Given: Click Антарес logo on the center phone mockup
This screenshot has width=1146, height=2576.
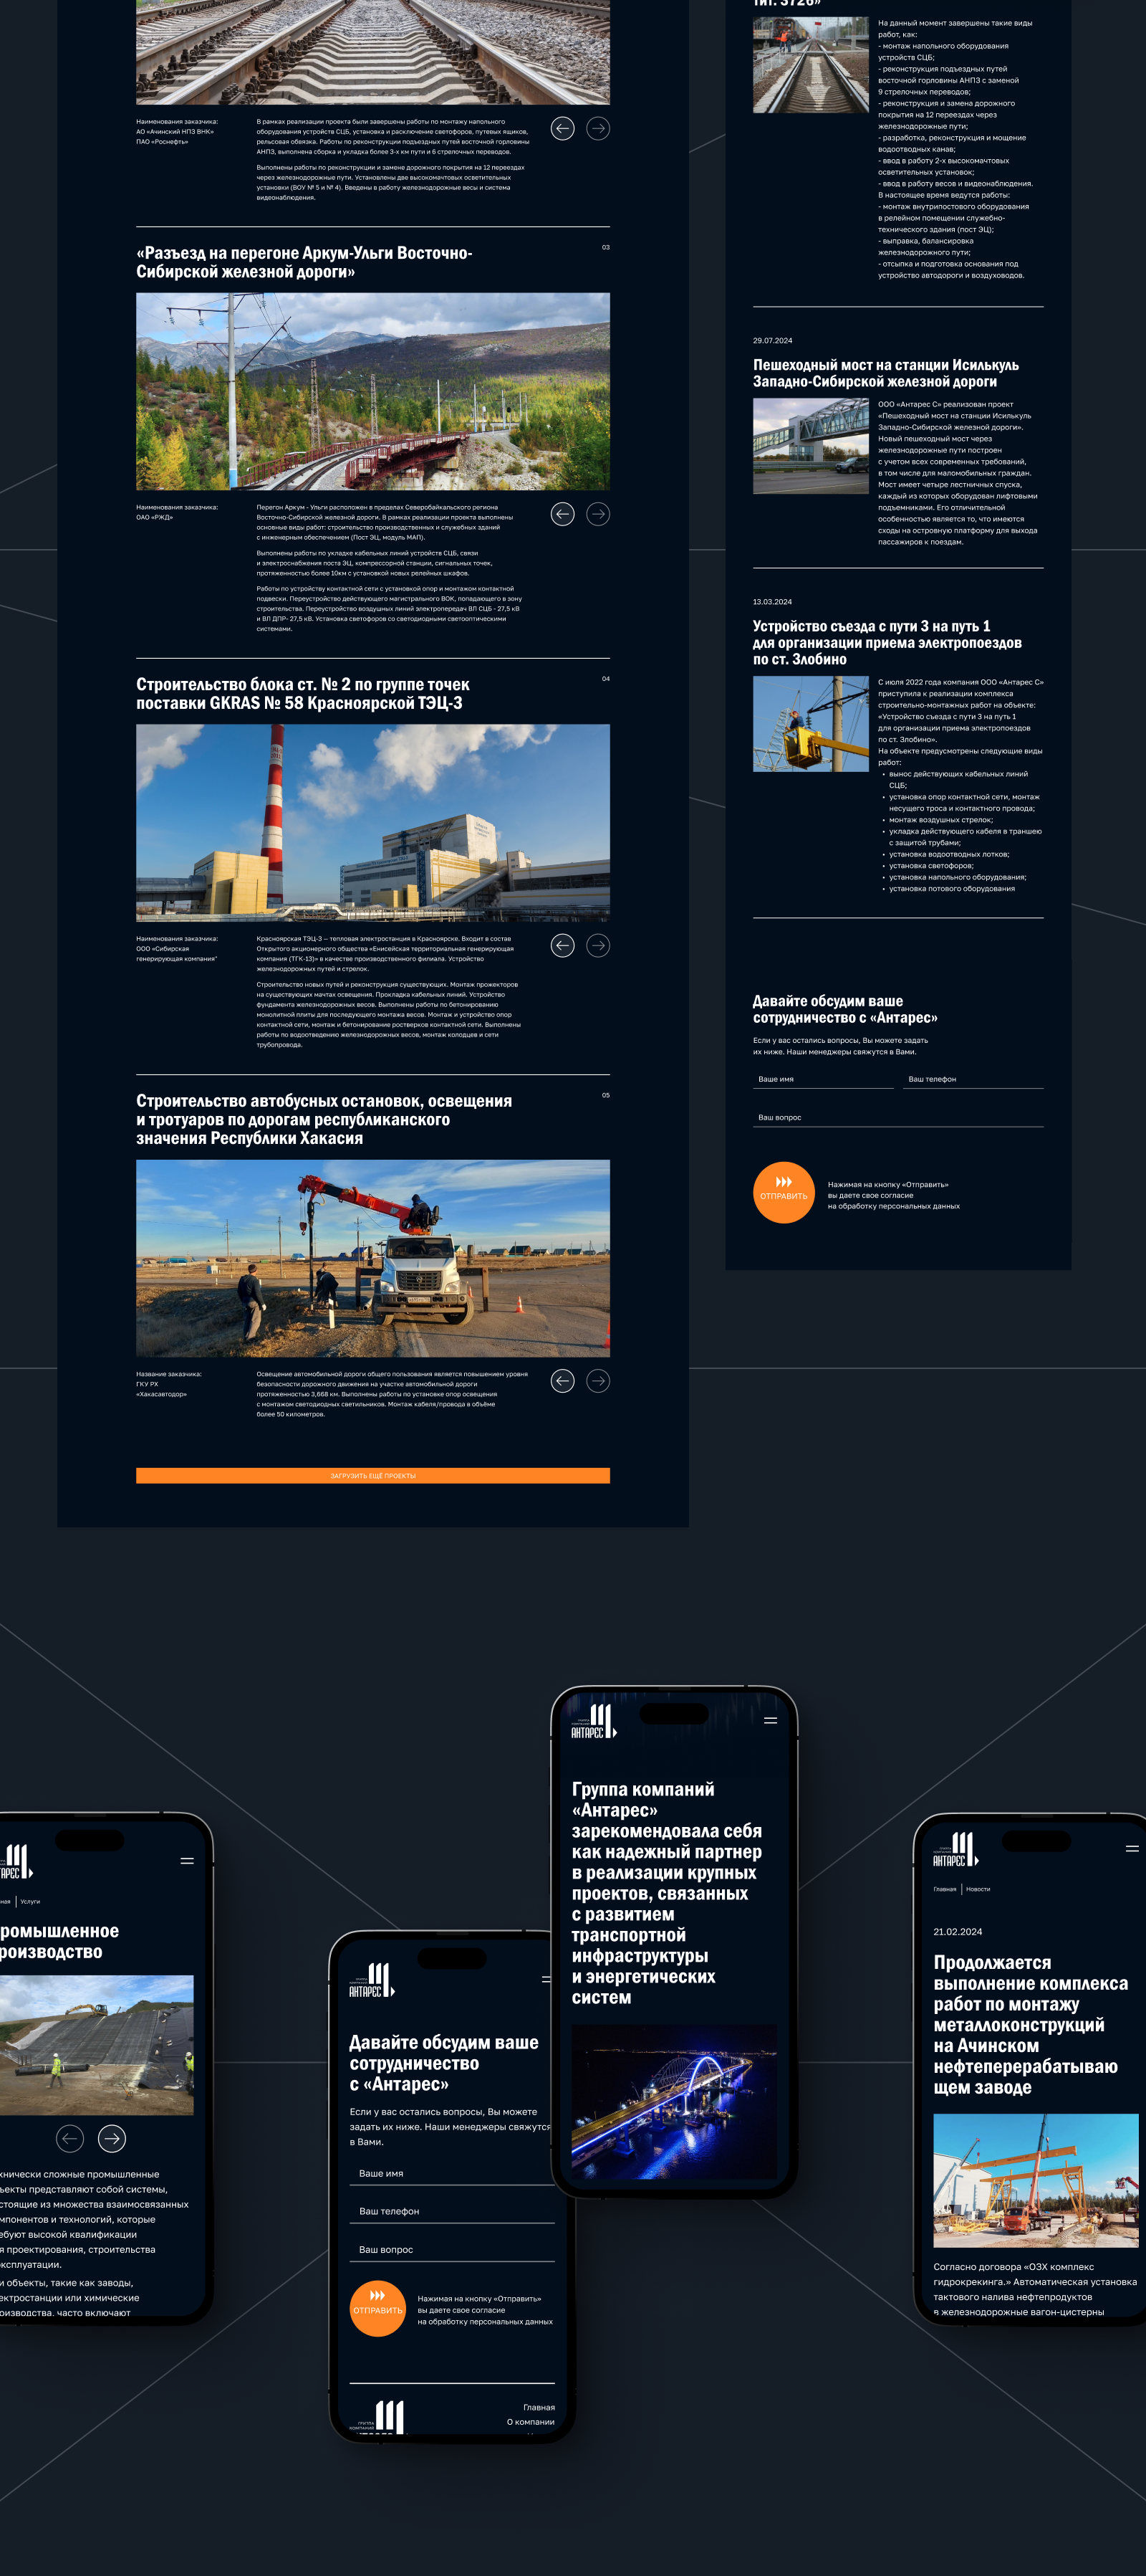Looking at the screenshot, I should (594, 1721).
